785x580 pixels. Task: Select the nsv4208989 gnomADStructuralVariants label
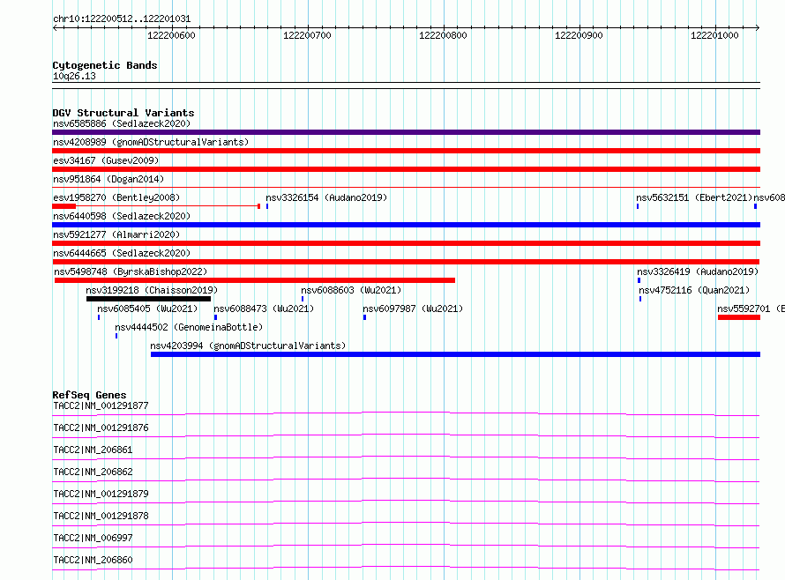pyautogui.click(x=151, y=142)
